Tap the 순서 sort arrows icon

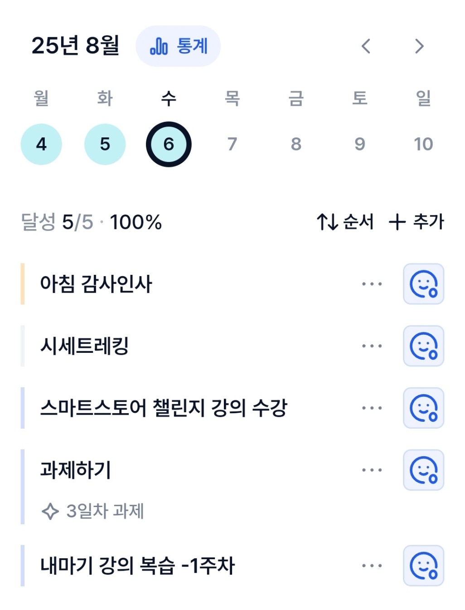327,222
